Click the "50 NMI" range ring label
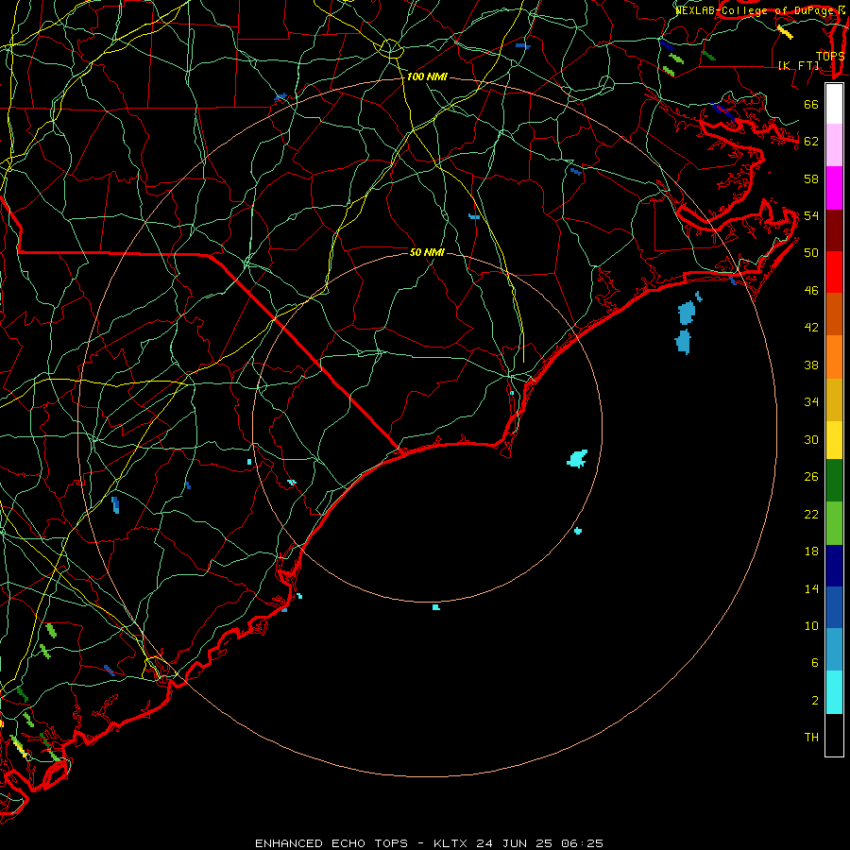This screenshot has height=850, width=850. pyautogui.click(x=427, y=252)
